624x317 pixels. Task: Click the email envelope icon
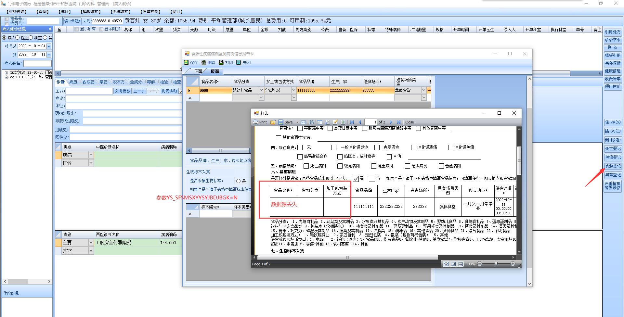point(303,122)
